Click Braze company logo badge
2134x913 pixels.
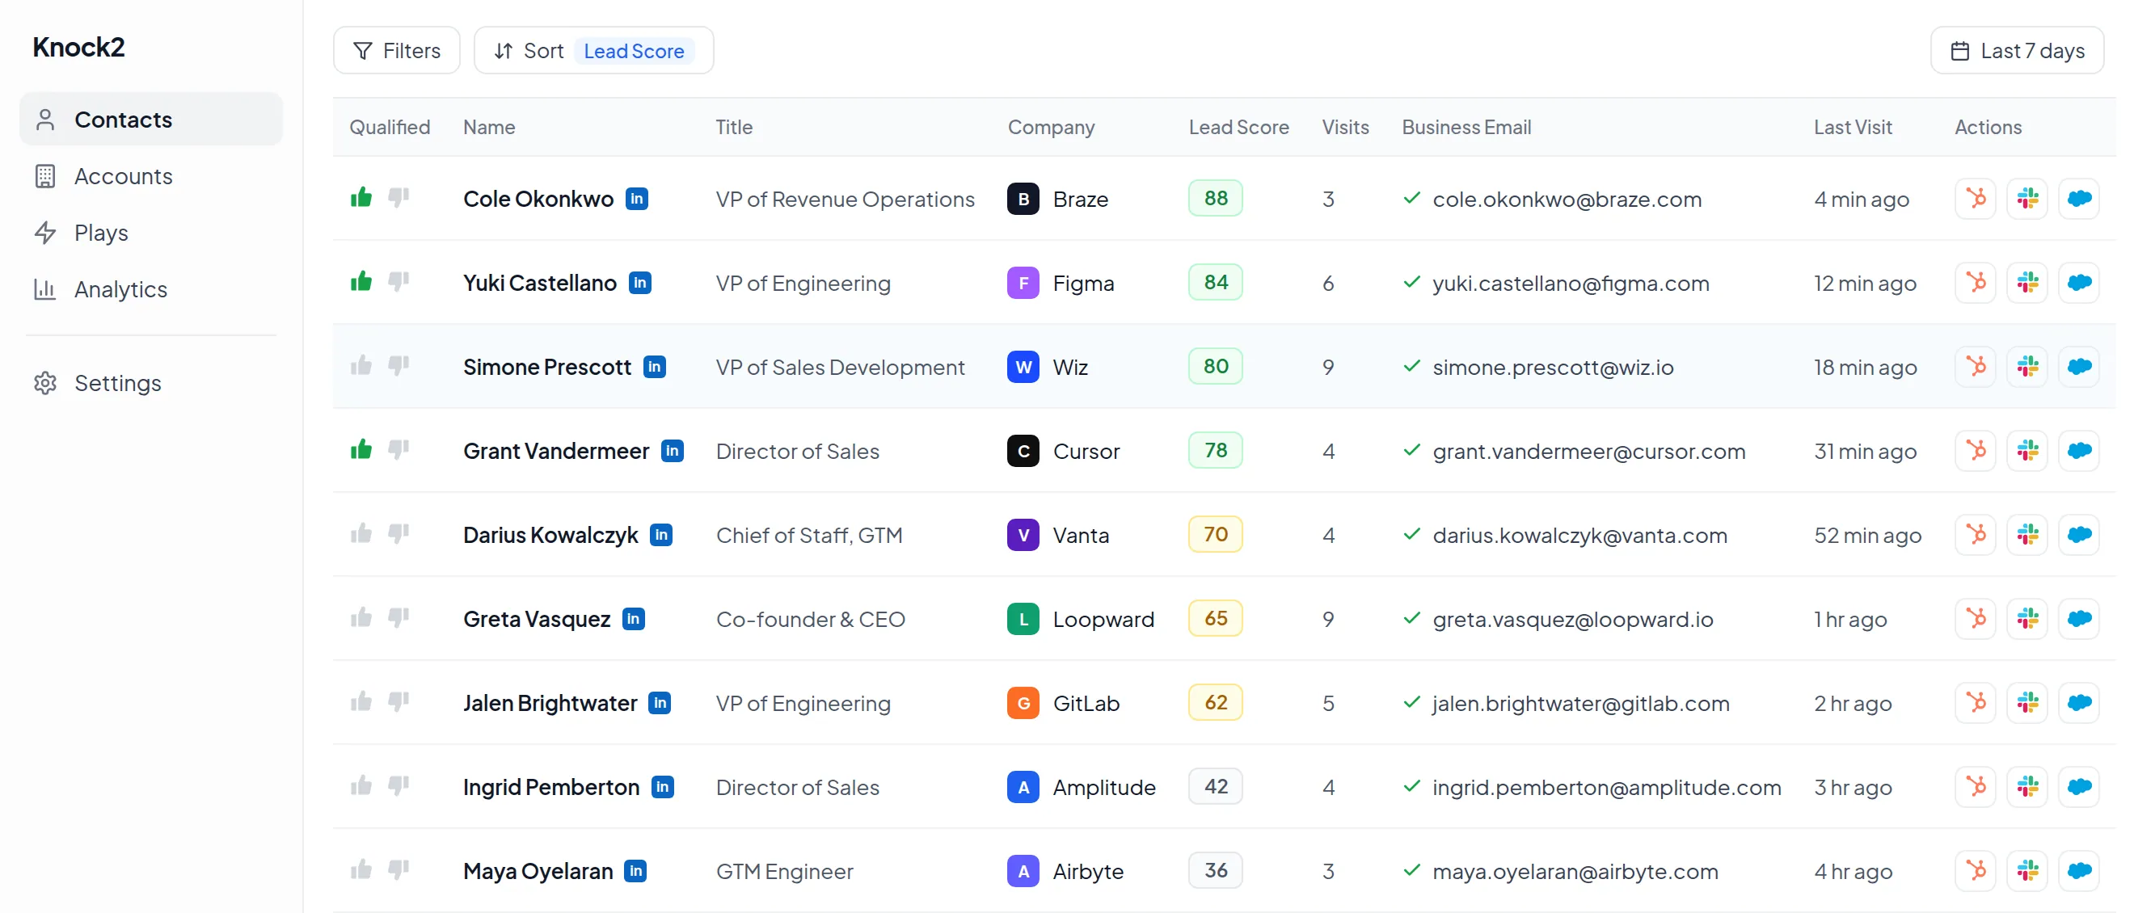point(1023,199)
